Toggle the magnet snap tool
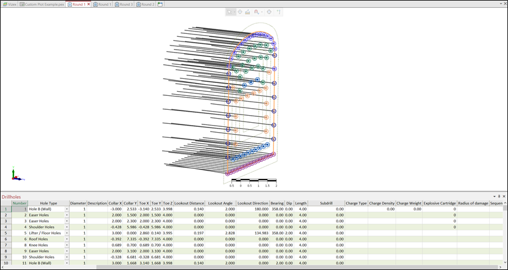The height and width of the screenshot is (270, 508). point(256,12)
